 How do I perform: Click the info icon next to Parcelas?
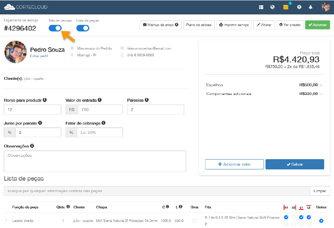[x=147, y=100]
